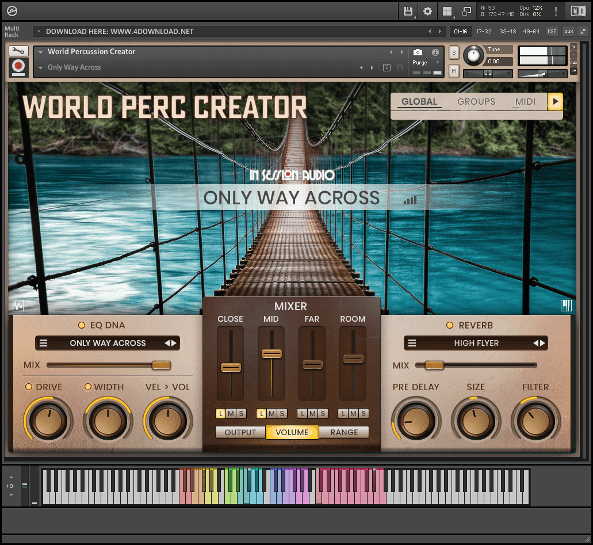Adjust the Reverb MIX slider handle

[x=434, y=365]
